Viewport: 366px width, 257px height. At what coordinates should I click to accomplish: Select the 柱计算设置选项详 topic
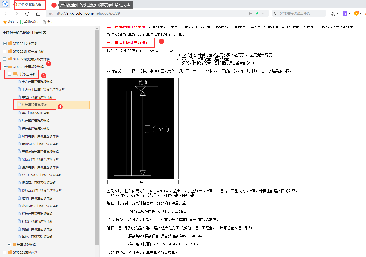pyautogui.click(x=34, y=105)
